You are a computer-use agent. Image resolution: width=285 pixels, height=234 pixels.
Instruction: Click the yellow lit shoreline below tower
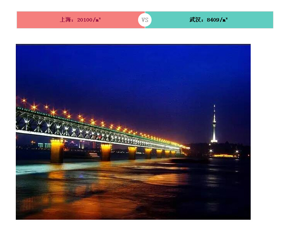tap(223, 156)
